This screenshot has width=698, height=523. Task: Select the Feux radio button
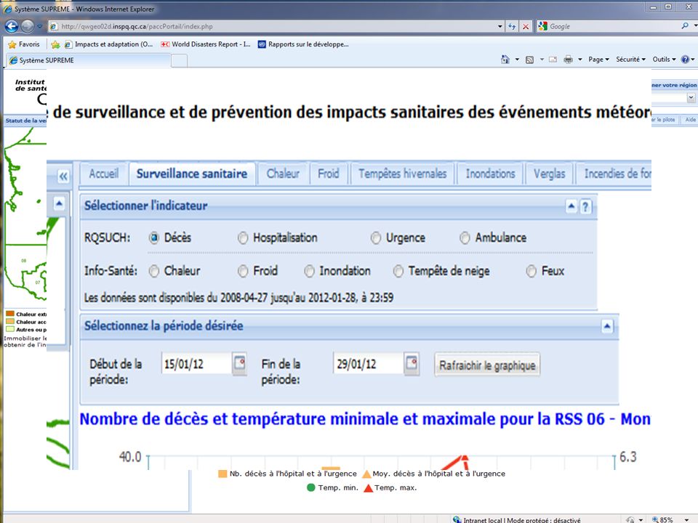tap(531, 271)
